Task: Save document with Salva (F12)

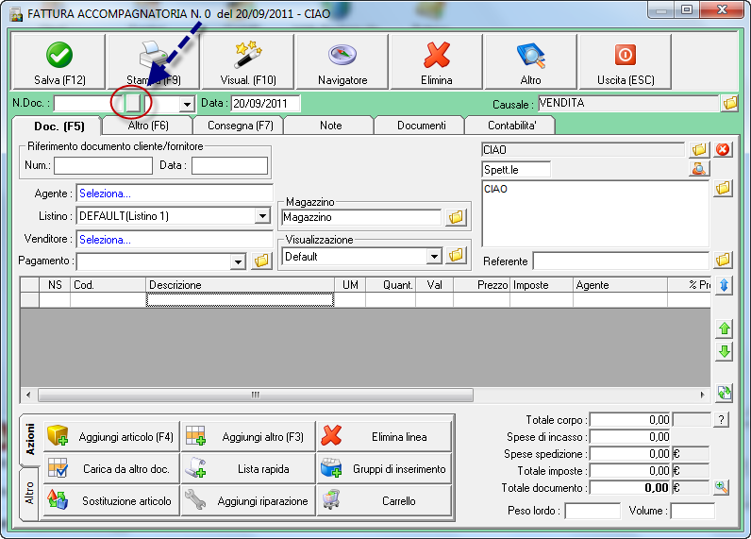Action: pyautogui.click(x=58, y=61)
